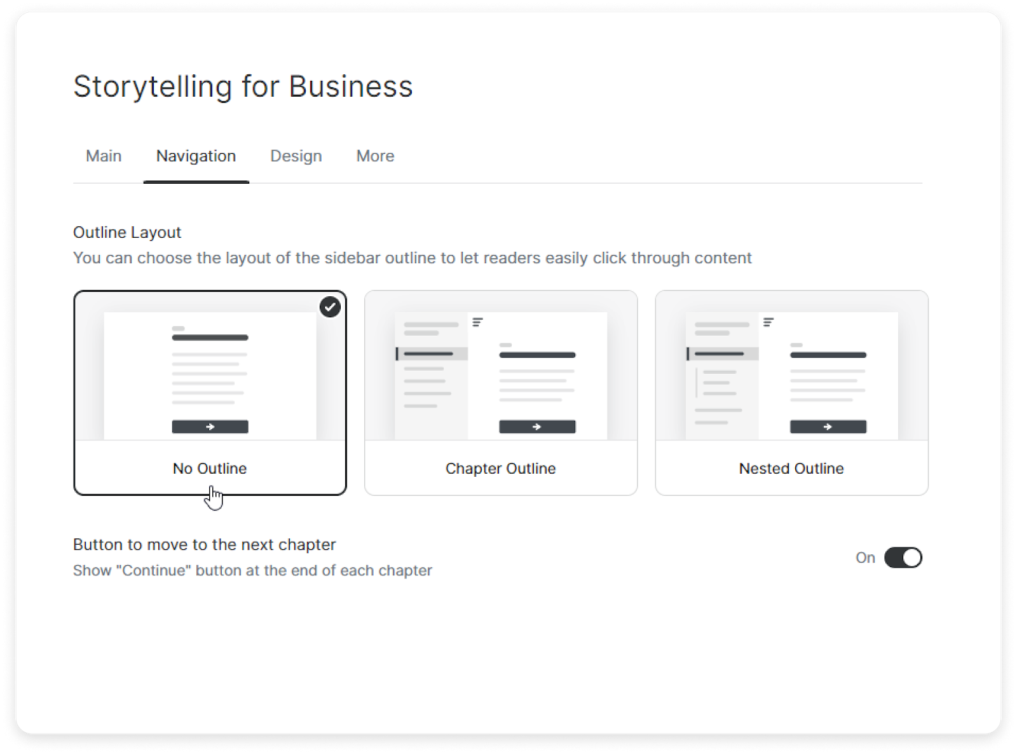Screen dimensions: 1017x754
Task: Click the arrow button in Chapter Outline preview
Action: (537, 427)
